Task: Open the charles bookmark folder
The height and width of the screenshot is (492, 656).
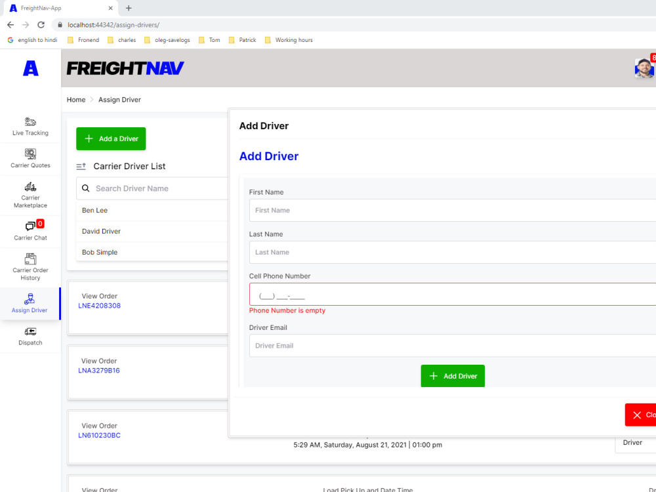Action: (x=122, y=40)
